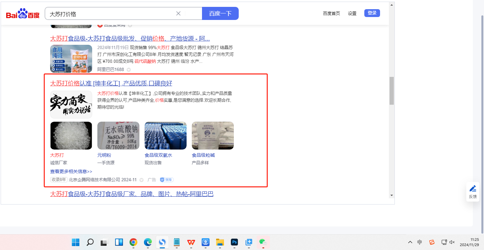Open WPS Office from the taskbar

click(x=191, y=242)
